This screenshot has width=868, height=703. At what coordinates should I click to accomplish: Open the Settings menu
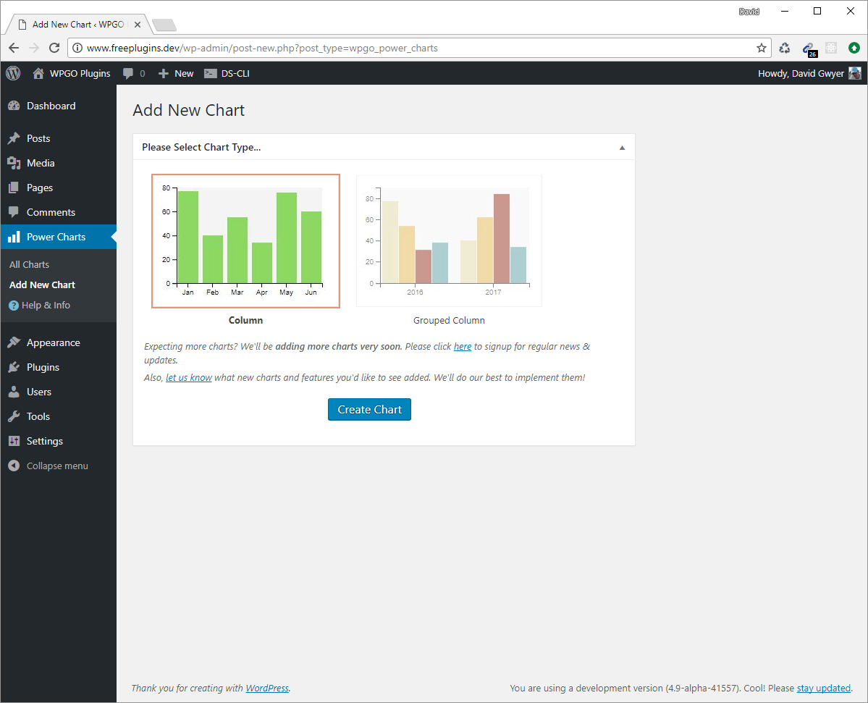(x=58, y=441)
